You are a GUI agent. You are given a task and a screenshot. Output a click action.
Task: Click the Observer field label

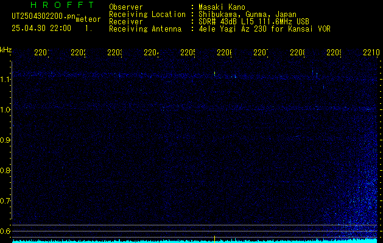click(126, 7)
